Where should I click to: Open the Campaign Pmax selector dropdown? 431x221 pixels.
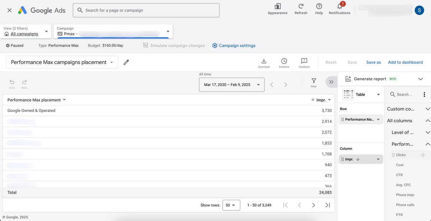pyautogui.click(x=113, y=31)
